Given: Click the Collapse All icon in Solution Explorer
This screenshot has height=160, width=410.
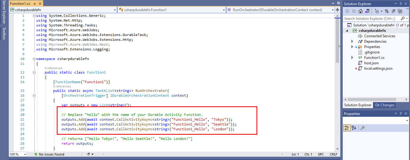Looking at the screenshot, I should (393, 11).
